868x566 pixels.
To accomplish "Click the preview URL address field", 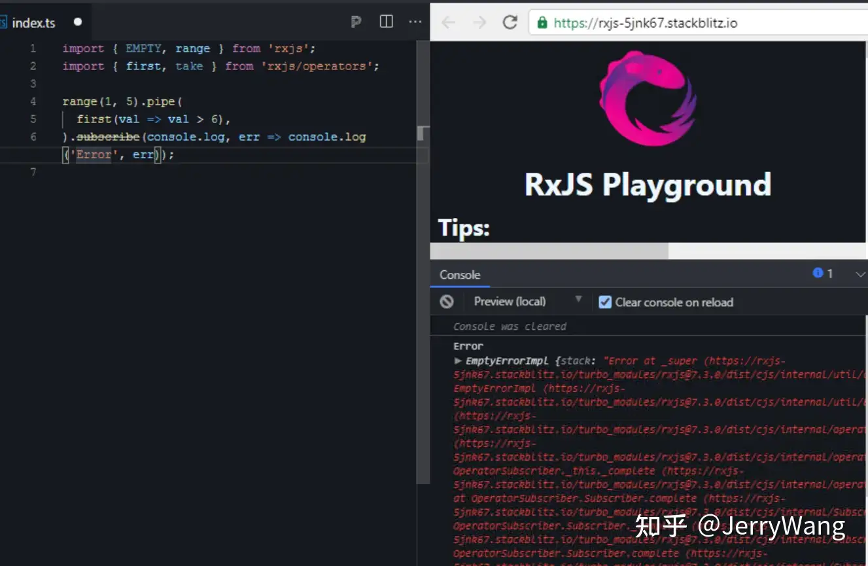I will tap(699, 23).
